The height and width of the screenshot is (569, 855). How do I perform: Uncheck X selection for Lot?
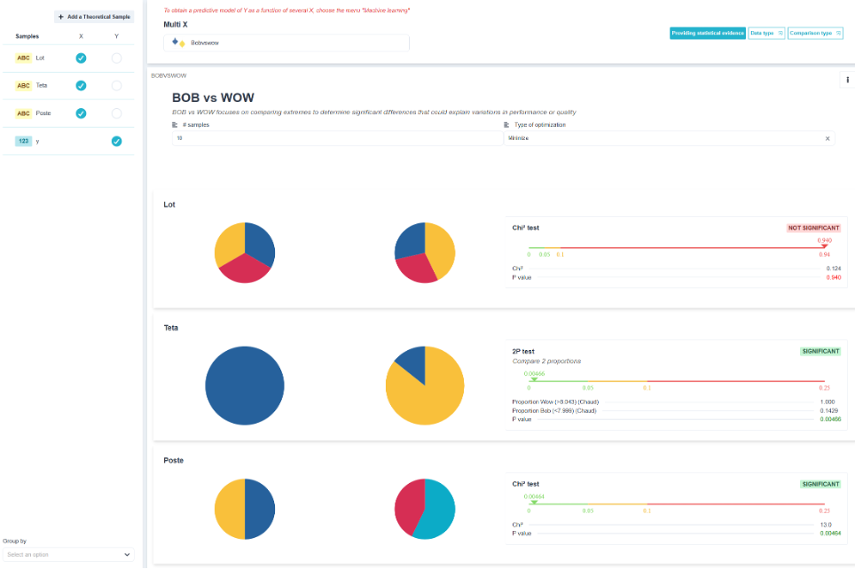point(81,58)
